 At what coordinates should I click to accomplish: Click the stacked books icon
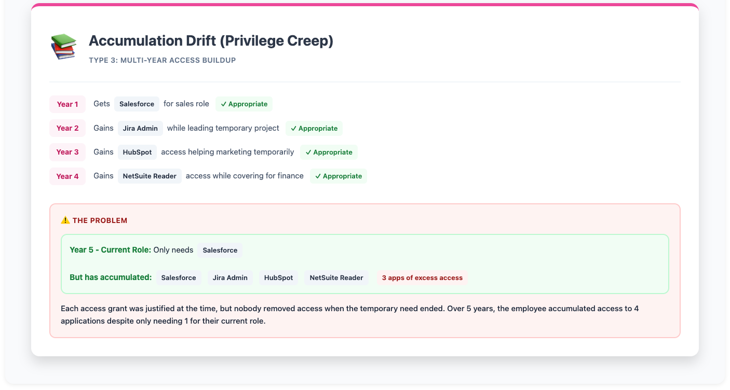[63, 47]
